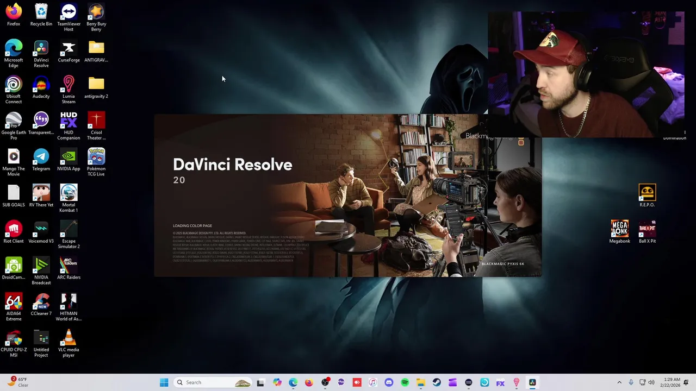Select the Mango The Movie desktop icon
Viewport: 696px width, 391px height.
(14, 163)
